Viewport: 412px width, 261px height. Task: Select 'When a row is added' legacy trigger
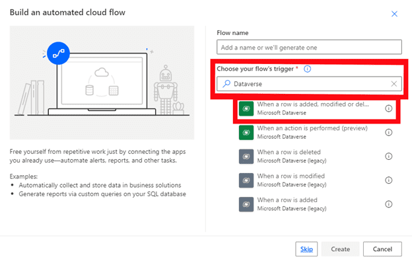click(316, 204)
